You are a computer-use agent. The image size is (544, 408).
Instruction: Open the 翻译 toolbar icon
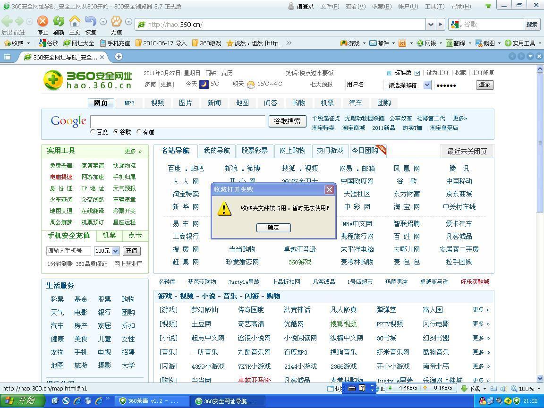[449, 43]
